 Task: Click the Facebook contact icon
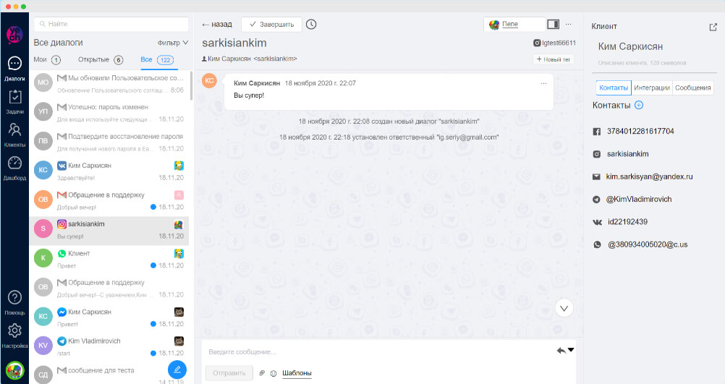click(x=597, y=132)
